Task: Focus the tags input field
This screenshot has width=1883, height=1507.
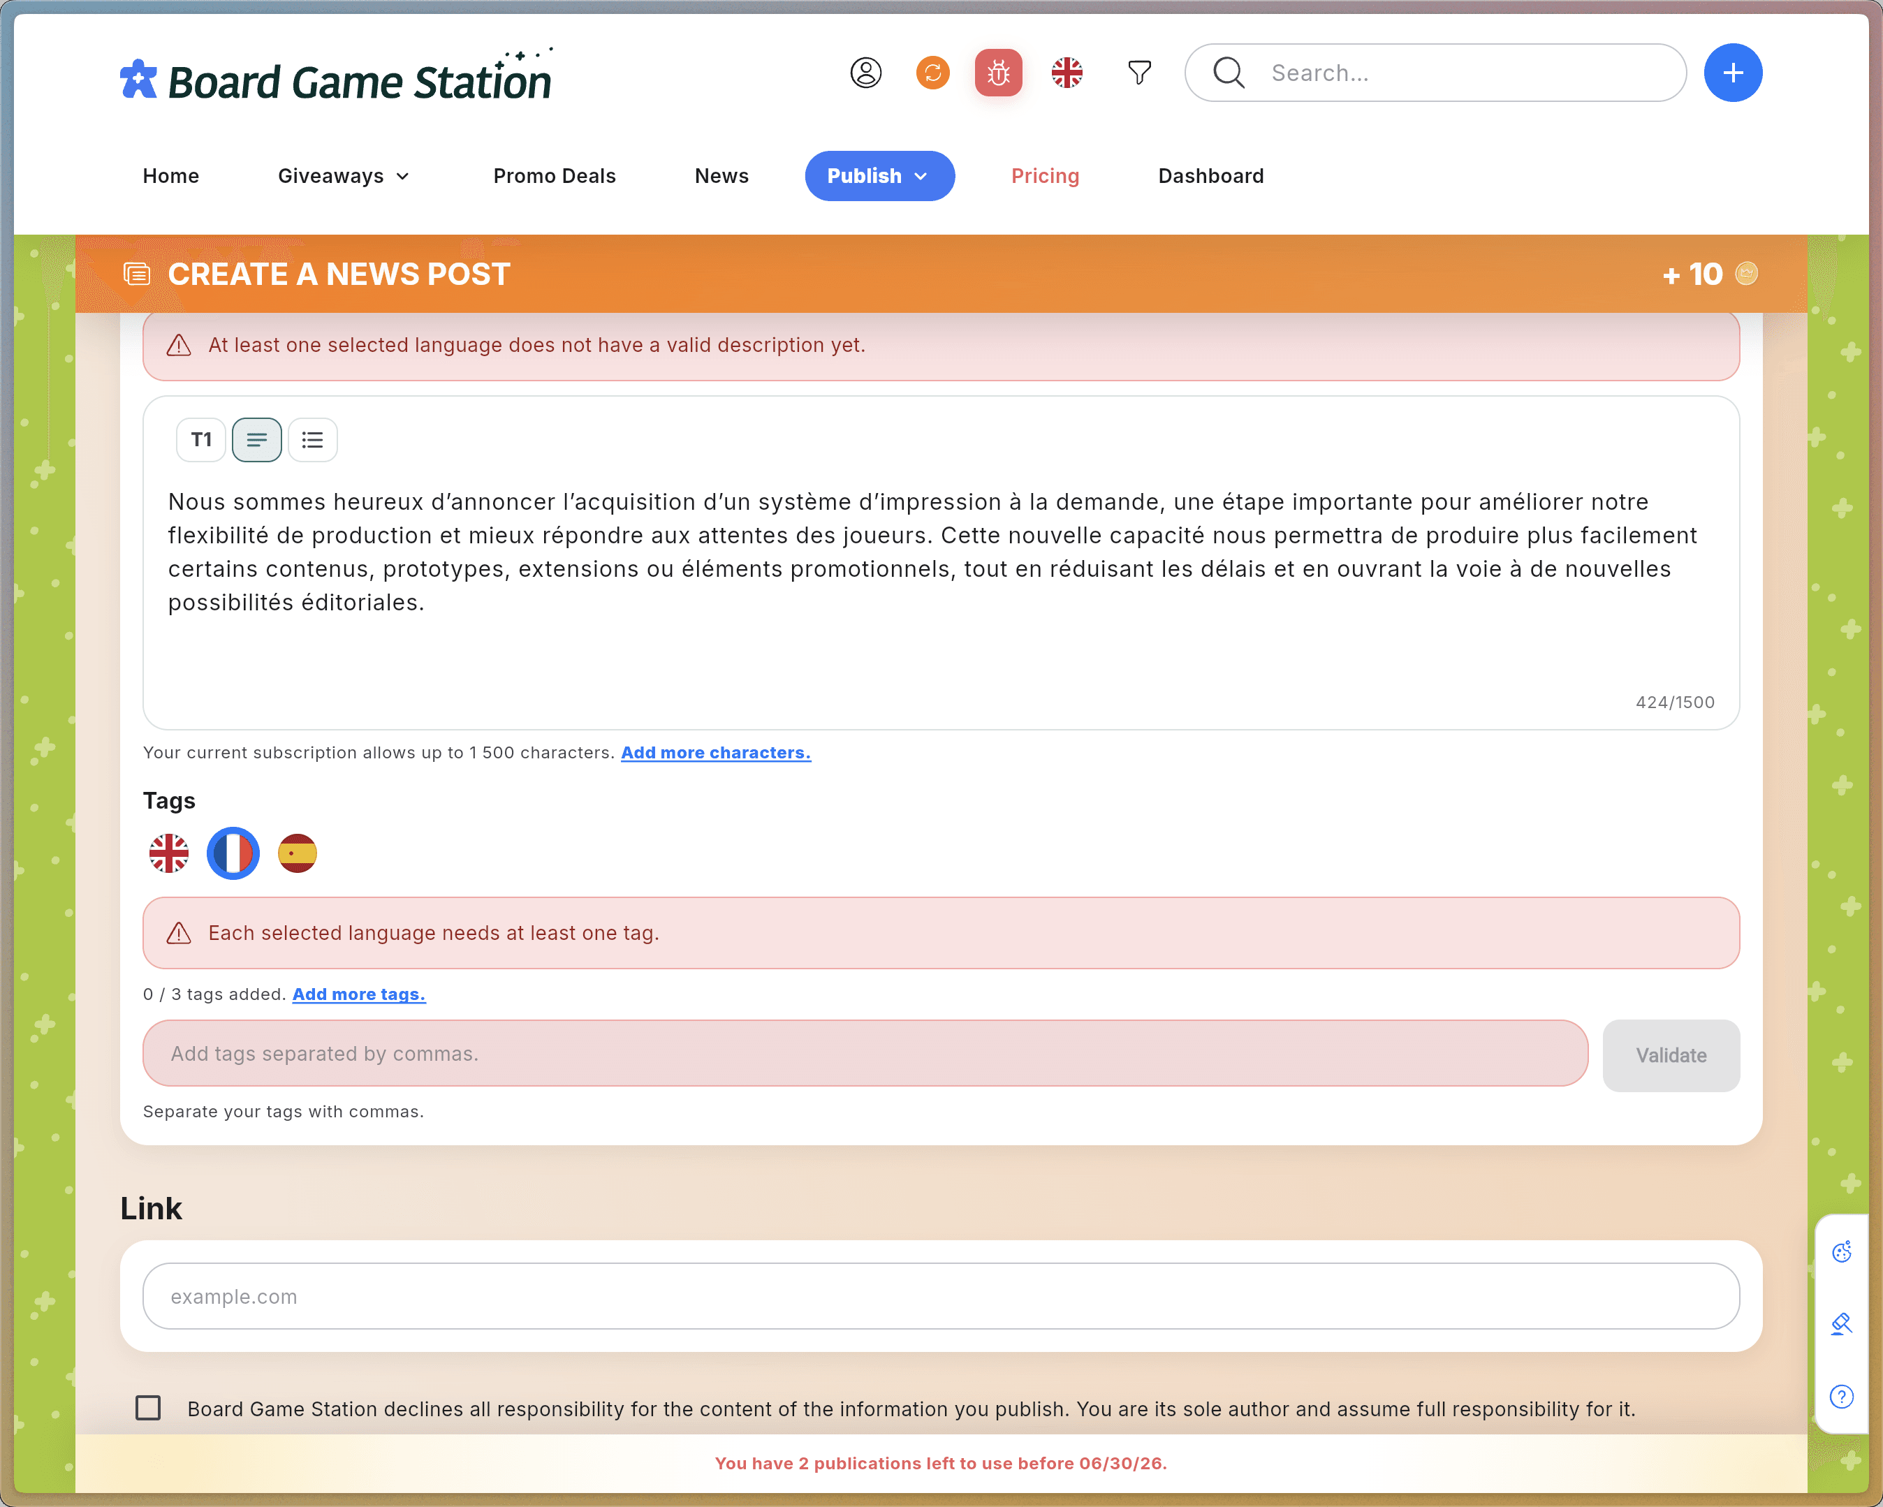Action: point(865,1054)
